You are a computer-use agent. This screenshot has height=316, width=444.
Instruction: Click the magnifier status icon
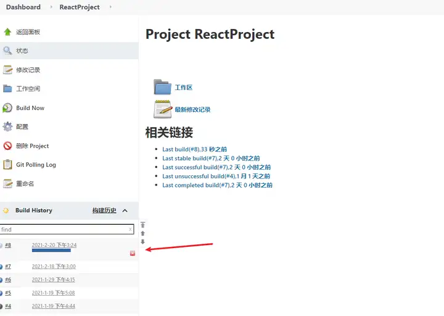(7, 51)
